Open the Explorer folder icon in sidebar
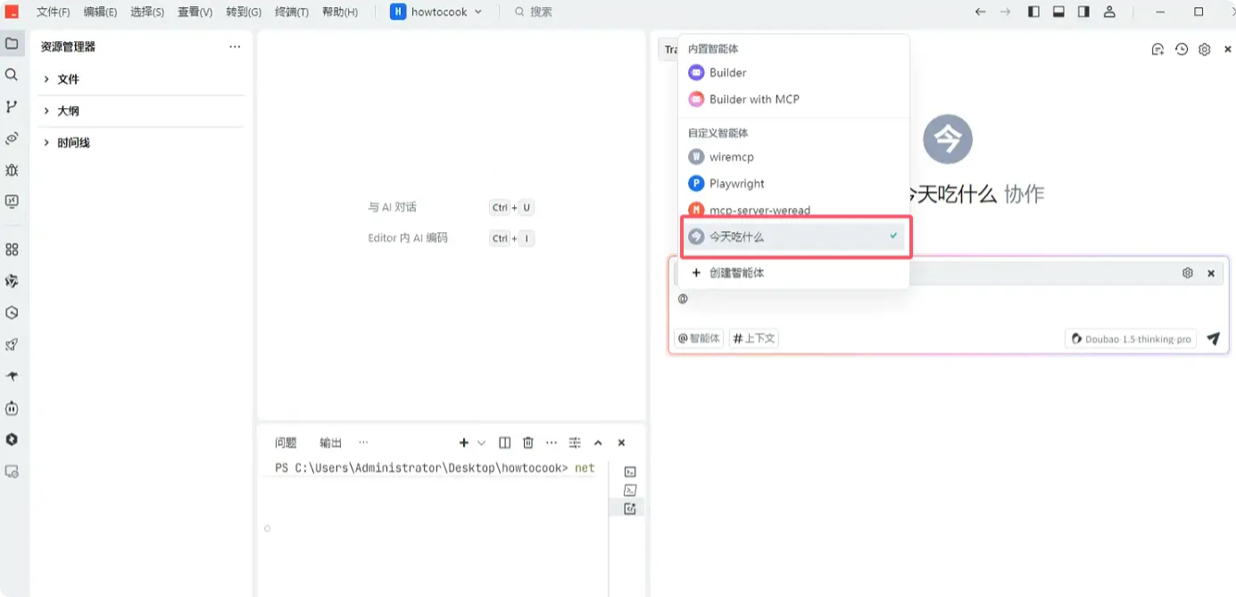This screenshot has width=1236, height=597. pyautogui.click(x=12, y=43)
